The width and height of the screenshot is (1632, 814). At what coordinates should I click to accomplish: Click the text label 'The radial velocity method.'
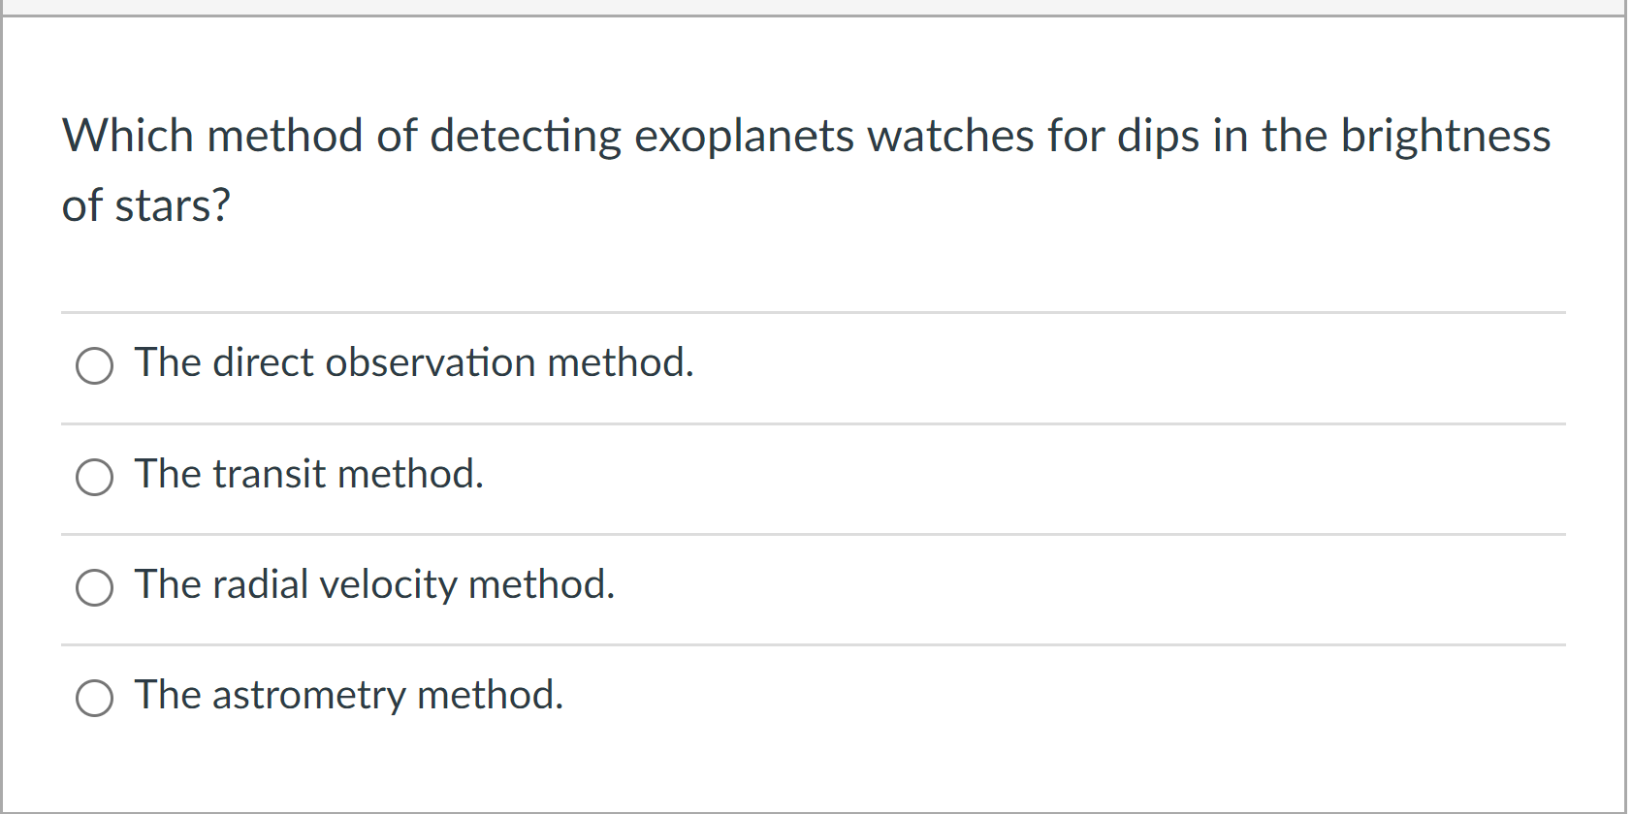pos(373,585)
